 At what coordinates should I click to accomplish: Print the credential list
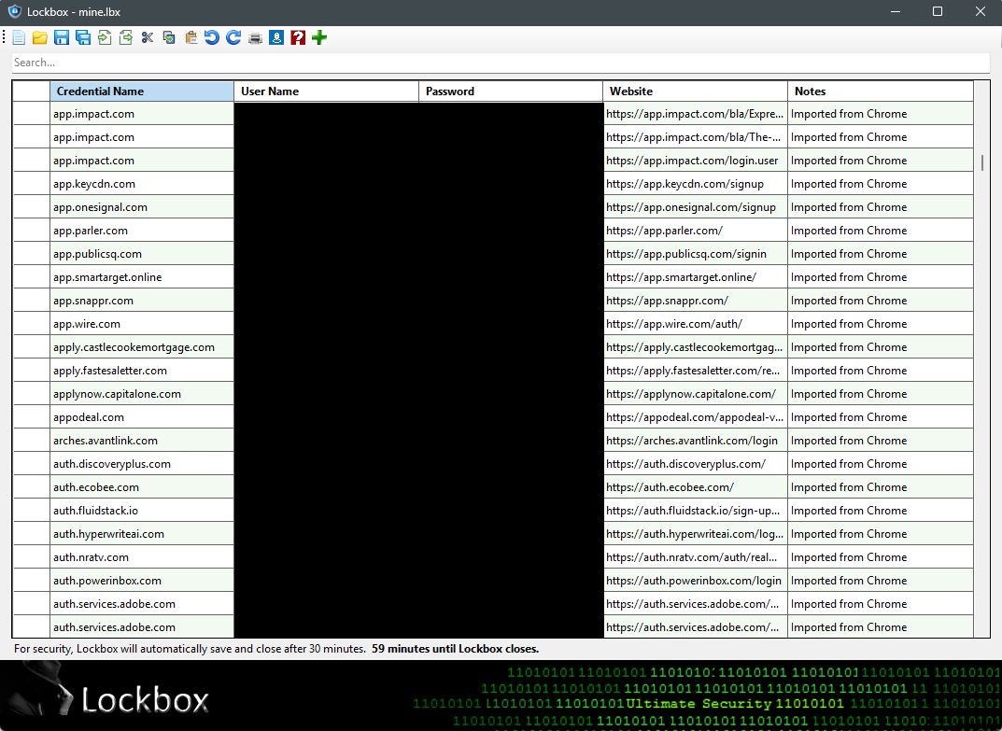point(254,37)
